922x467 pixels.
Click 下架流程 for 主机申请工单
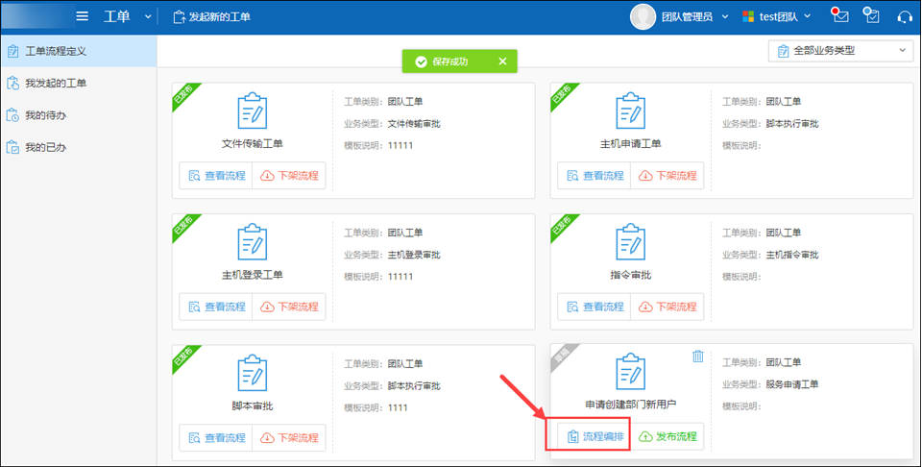[x=667, y=176]
